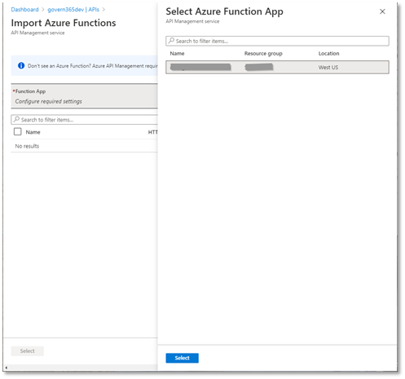405x379 pixels.
Task: Click the search magnifier in left panel
Action: (16, 119)
